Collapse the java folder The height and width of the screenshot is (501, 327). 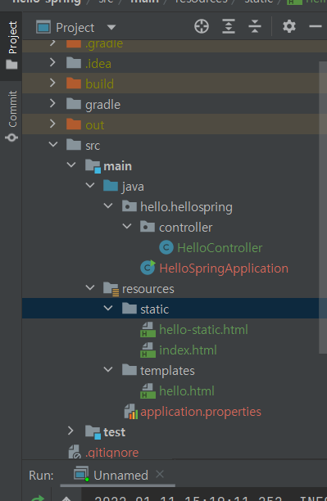[90, 185]
